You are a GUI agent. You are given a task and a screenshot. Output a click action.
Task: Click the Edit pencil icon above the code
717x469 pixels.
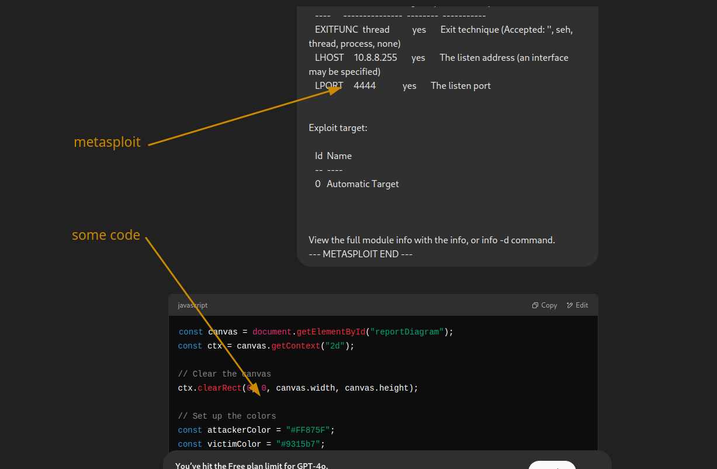570,305
